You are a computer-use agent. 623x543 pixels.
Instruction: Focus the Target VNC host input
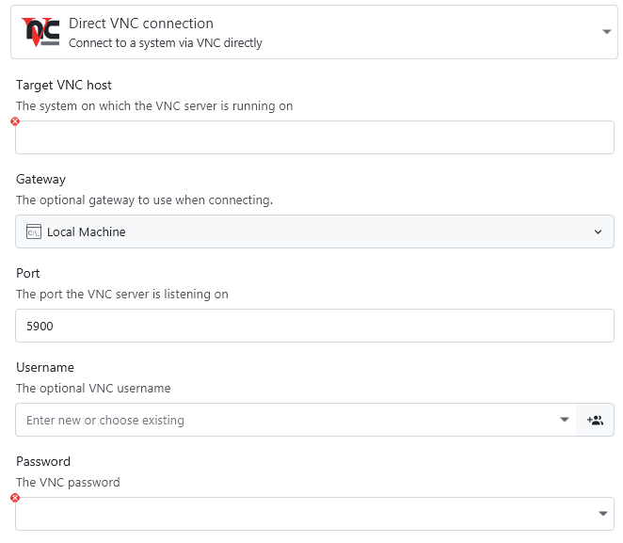tap(314, 137)
